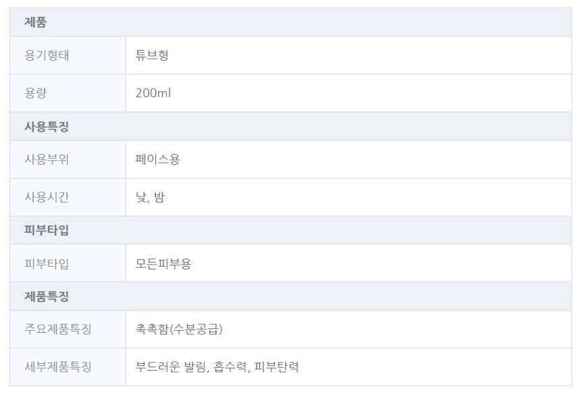Select the 용기형태 row label

(x=47, y=55)
